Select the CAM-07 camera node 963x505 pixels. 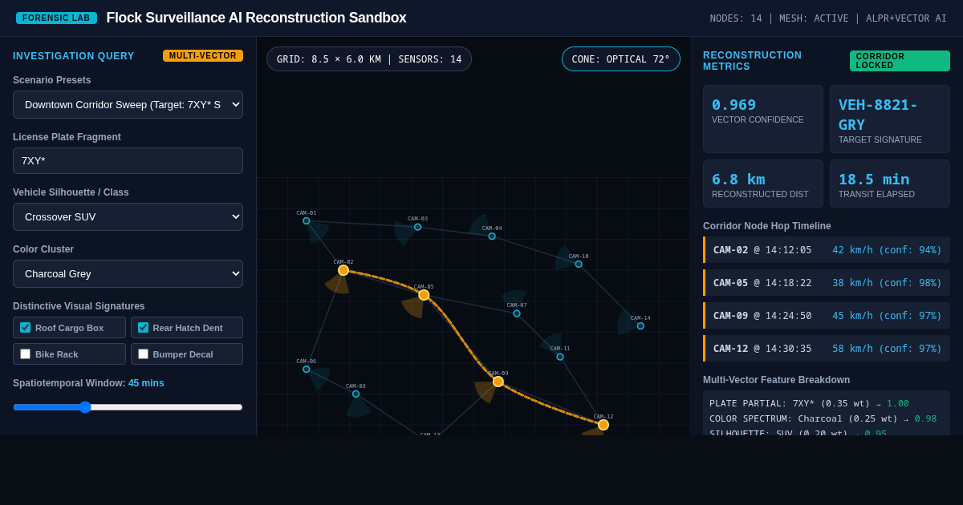[517, 313]
